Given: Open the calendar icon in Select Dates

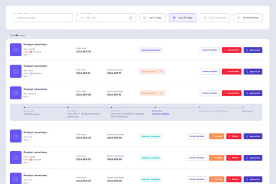Looking at the screenshot, I should click(131, 18).
